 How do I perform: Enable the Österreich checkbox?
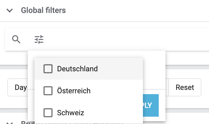[x=48, y=91]
